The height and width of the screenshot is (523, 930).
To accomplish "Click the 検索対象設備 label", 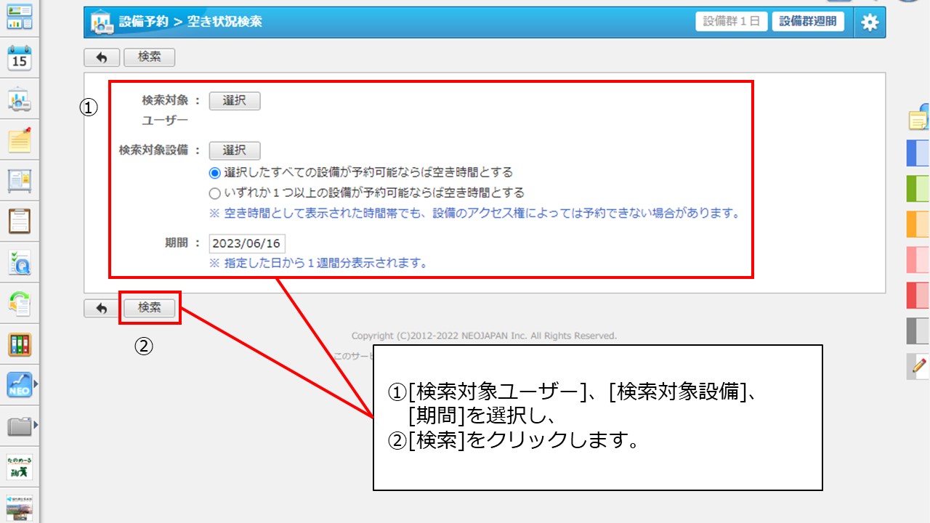I will click(153, 150).
